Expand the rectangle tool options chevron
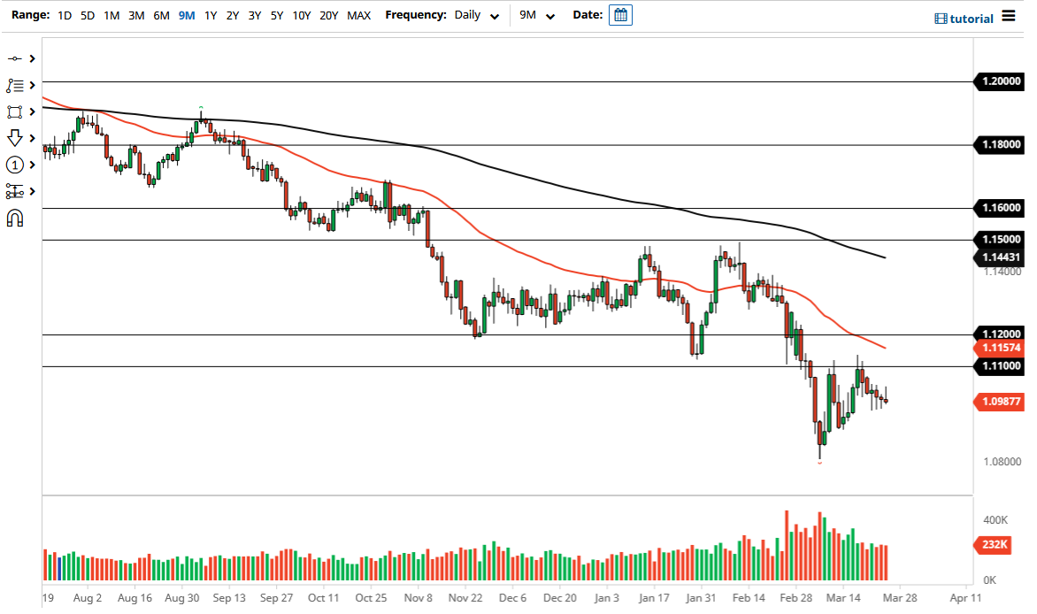This screenshot has width=1037, height=614. (x=34, y=111)
